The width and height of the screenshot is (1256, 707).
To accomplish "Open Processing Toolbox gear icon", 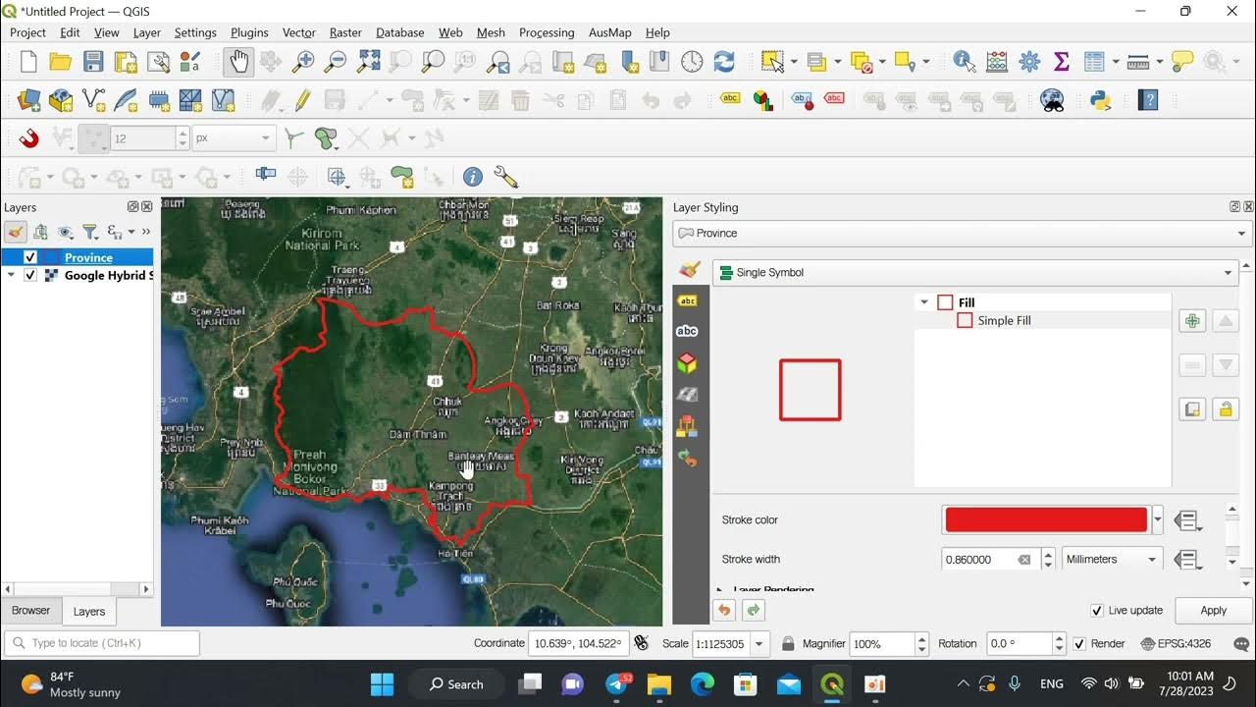I will pyautogui.click(x=1029, y=62).
